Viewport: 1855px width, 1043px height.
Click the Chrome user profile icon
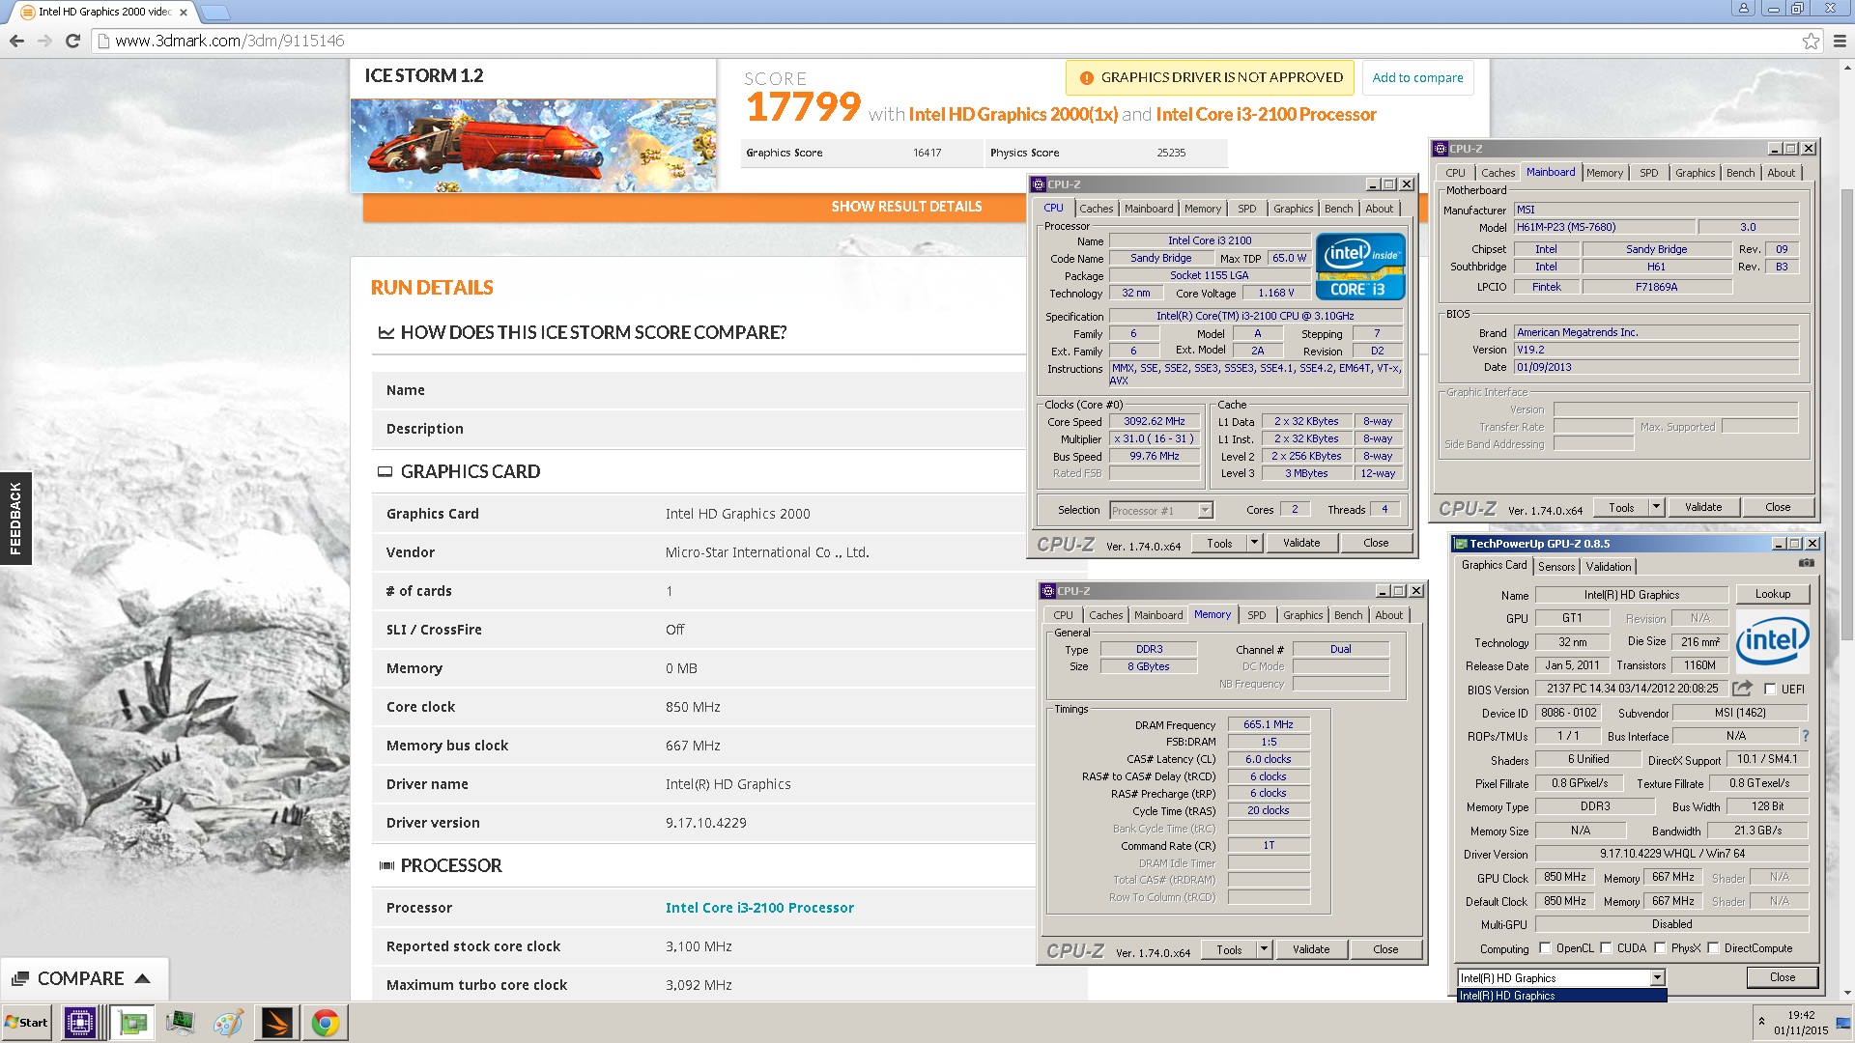click(1744, 9)
